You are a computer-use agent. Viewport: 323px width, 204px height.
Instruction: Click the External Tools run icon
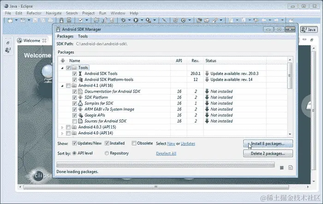tap(148, 20)
